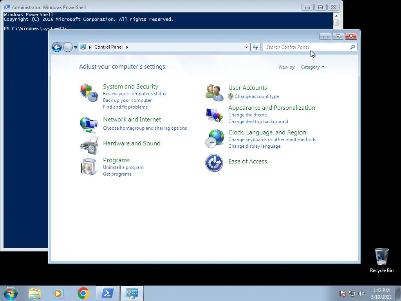Viewport: 401px width, 301px height.
Task: Open the network tray icon
Action: pos(352,294)
